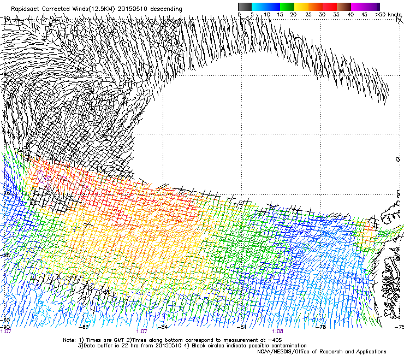This screenshot has height=355, width=404.
Task: Click the '-78' longitude axis label
Action: coord(321,327)
